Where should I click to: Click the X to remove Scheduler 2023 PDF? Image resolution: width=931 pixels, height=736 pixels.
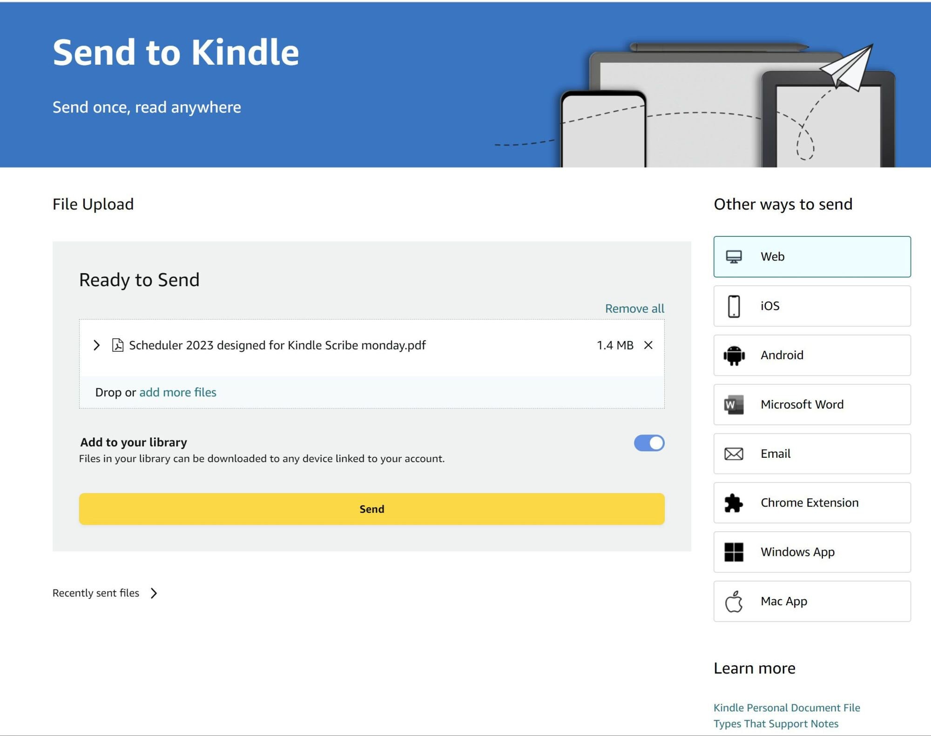[648, 345]
